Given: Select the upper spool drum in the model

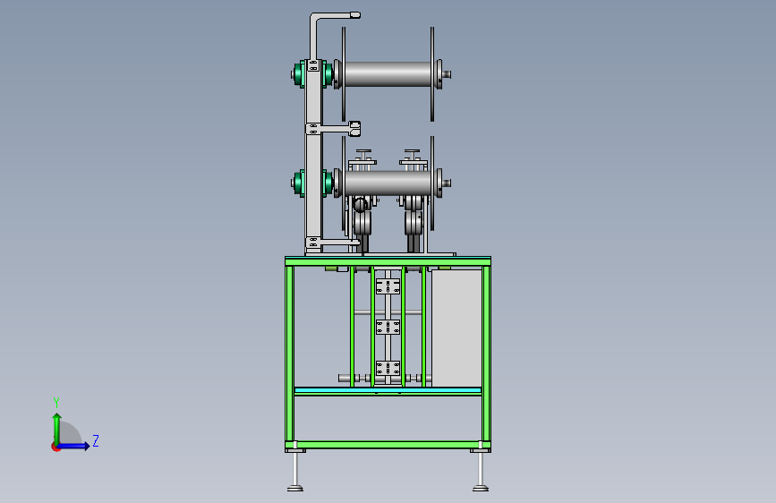Looking at the screenshot, I should 388,74.
